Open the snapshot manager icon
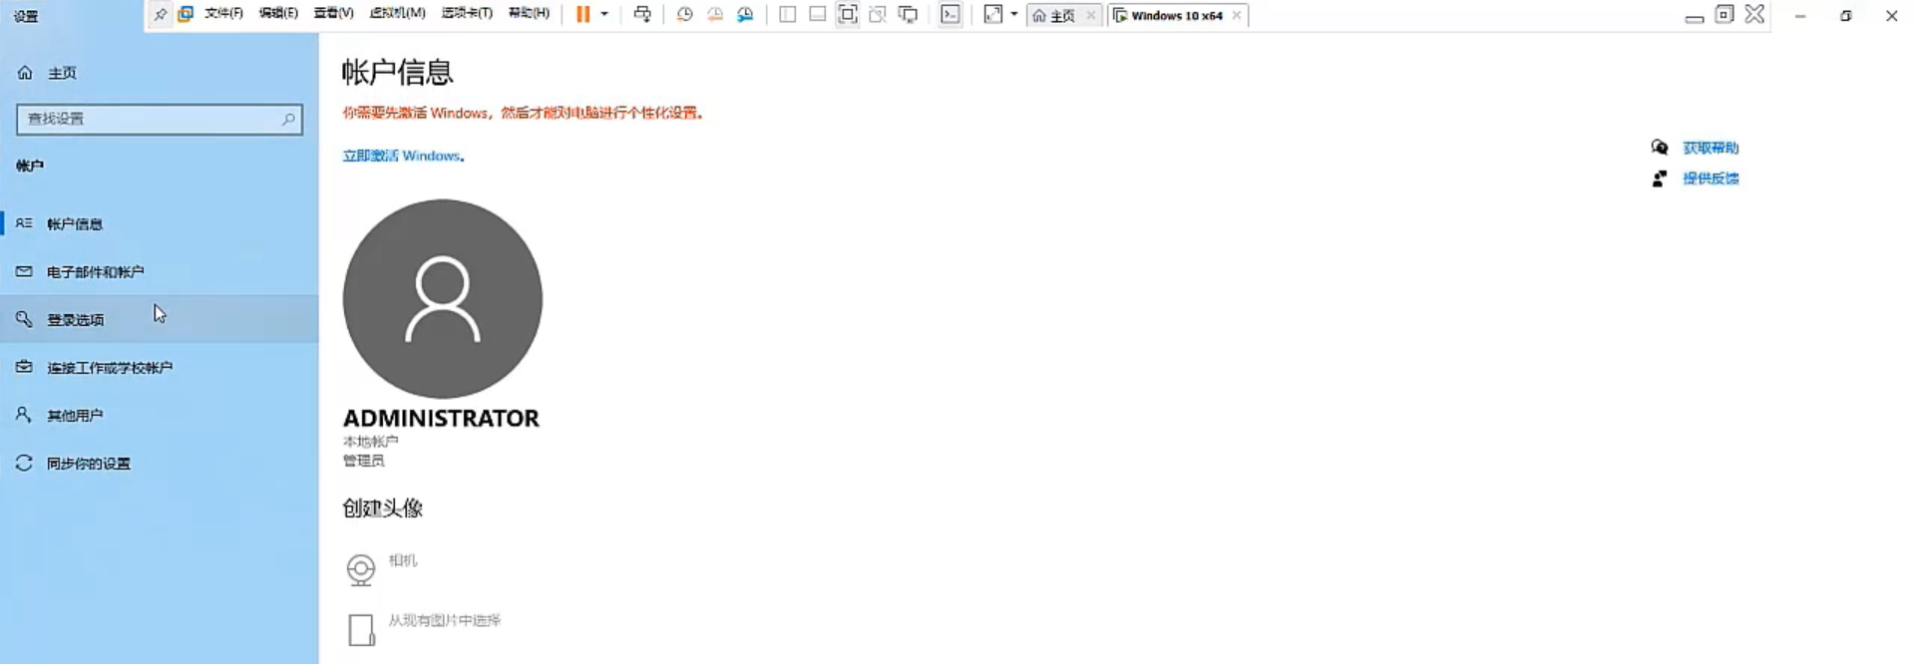1915x664 pixels. pos(745,14)
